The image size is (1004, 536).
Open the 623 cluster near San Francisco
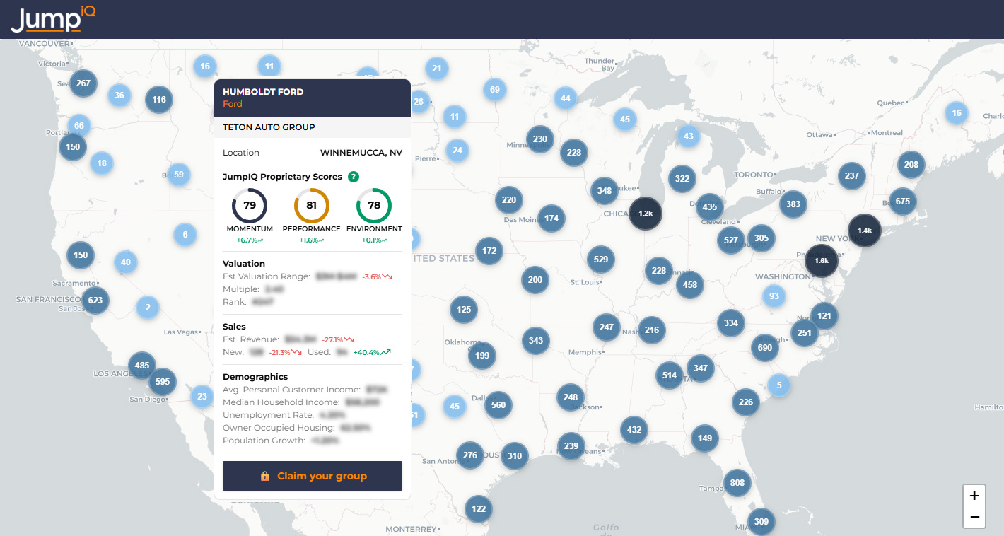pyautogui.click(x=95, y=301)
